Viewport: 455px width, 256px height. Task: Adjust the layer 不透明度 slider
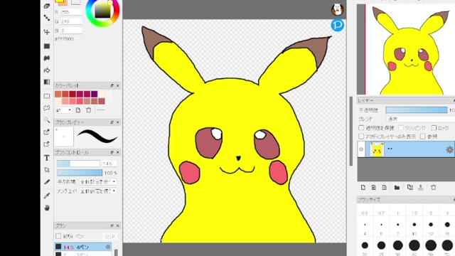point(417,110)
